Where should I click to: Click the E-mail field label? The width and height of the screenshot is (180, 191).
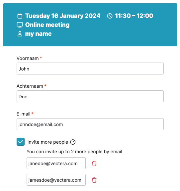(23, 114)
